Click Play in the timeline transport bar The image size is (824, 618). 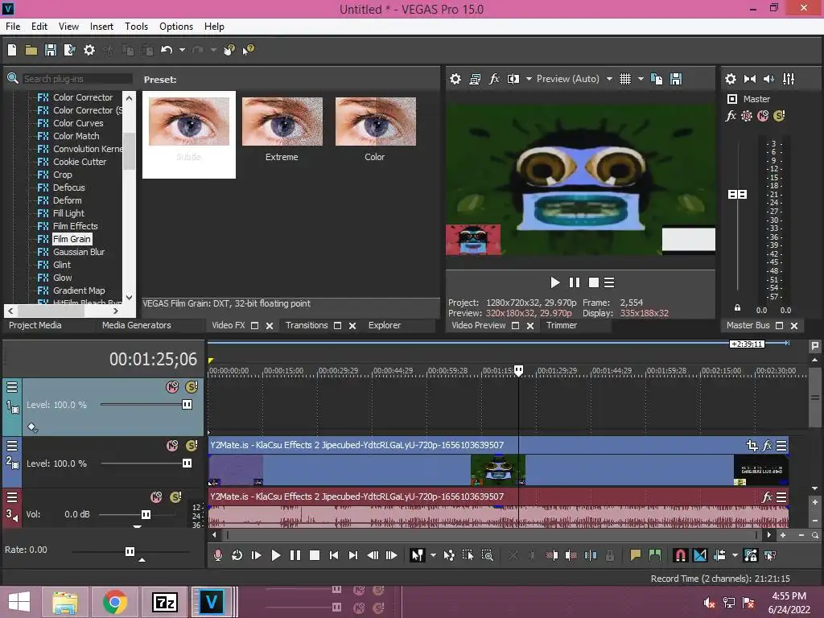tap(275, 555)
